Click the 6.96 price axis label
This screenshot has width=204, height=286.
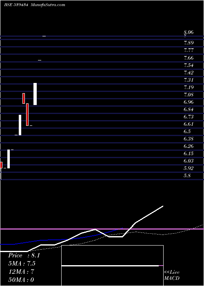coord(188,102)
